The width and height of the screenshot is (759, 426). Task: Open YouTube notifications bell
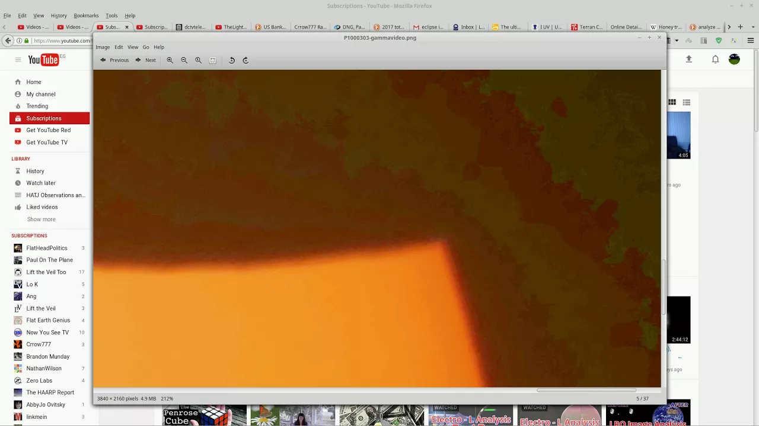(715, 59)
